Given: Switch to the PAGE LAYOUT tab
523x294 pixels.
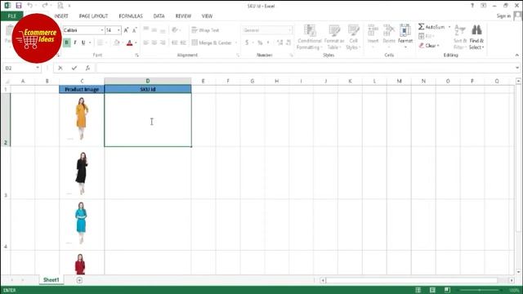Looking at the screenshot, I should point(93,16).
